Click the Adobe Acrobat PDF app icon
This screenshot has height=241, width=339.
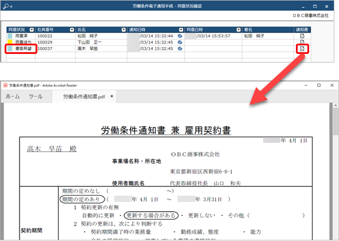tap(5, 85)
